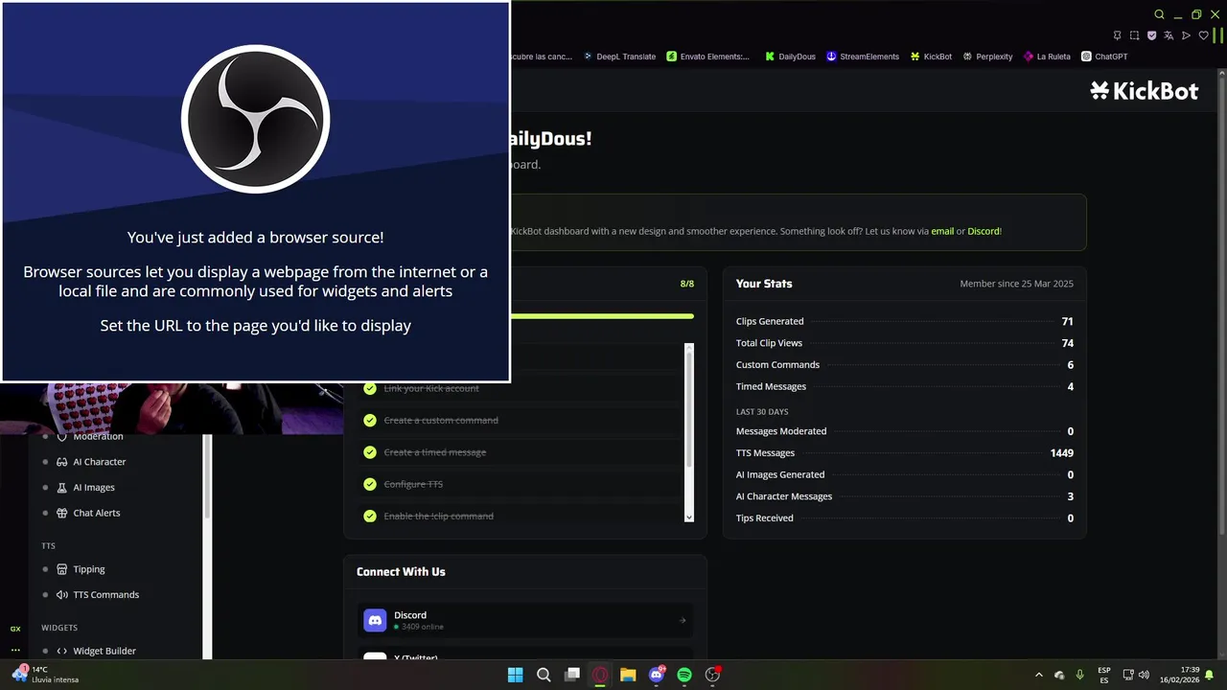
Task: Click the KickBot logo in header
Action: pos(1145,91)
